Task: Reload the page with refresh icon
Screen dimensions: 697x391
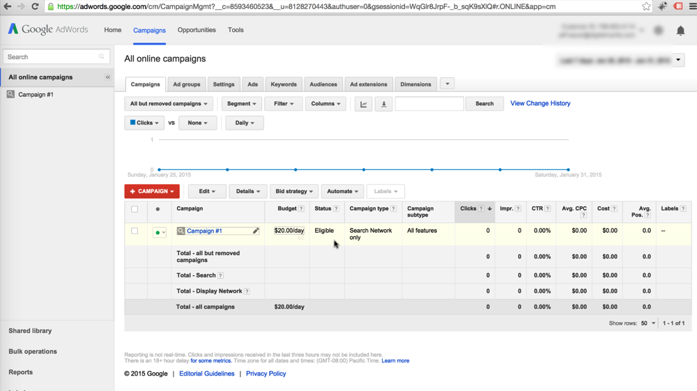Action: coord(35,7)
